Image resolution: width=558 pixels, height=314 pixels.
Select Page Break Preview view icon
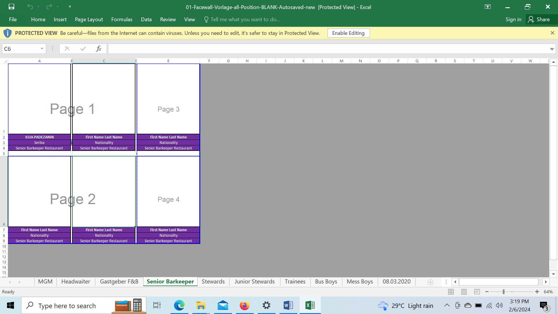[x=477, y=292]
